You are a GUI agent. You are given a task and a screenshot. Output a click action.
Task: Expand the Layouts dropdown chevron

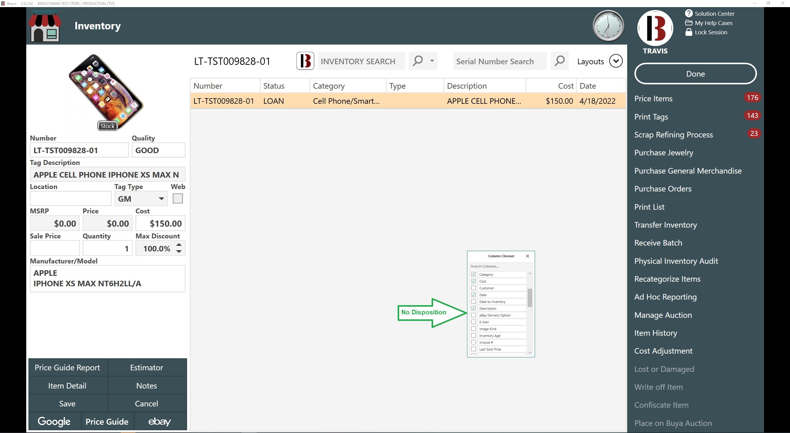(x=616, y=61)
